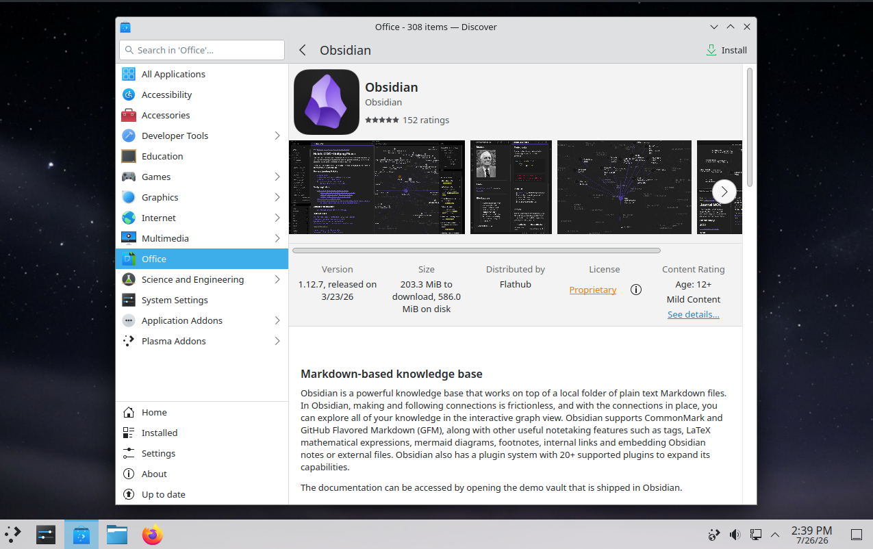873x549 pixels.
Task: Click the screenshots horizontal scrollbar
Action: tap(477, 251)
